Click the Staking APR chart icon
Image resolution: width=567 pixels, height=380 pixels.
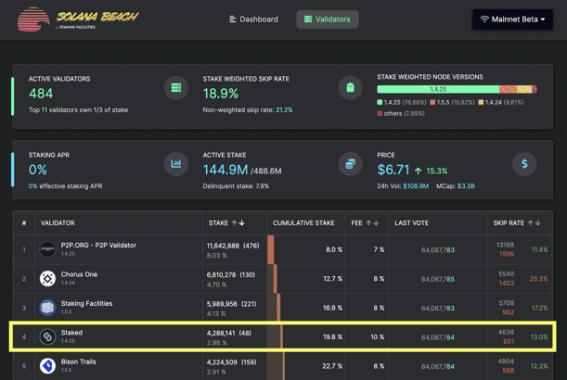(176, 164)
